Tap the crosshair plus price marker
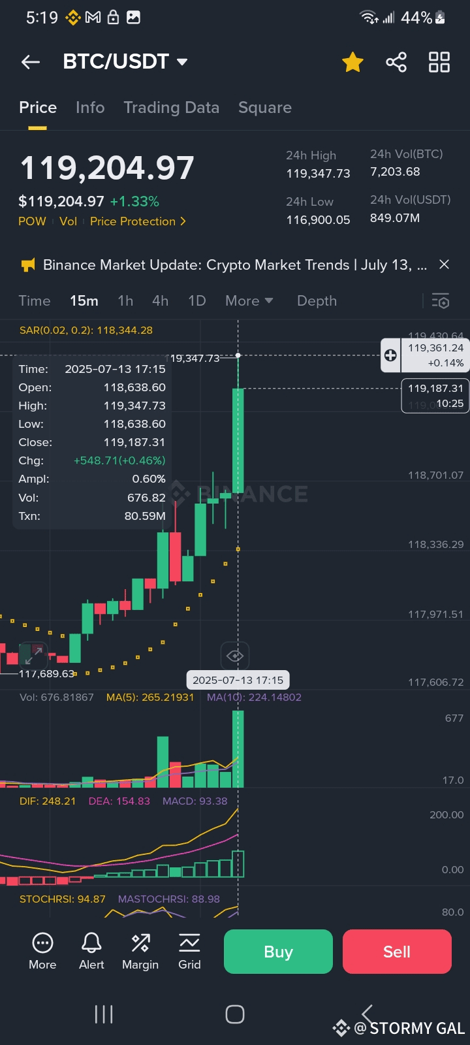 390,355
